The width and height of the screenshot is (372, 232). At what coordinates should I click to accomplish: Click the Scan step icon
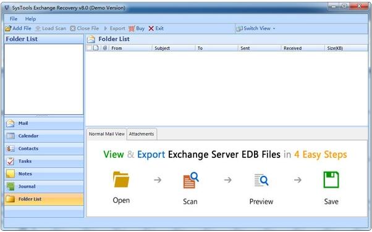191,180
